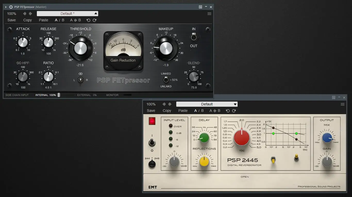Screen dimensions: 352x197
Task: Open the PSP 2445 preset dropdown showing Default
Action: coord(207,104)
